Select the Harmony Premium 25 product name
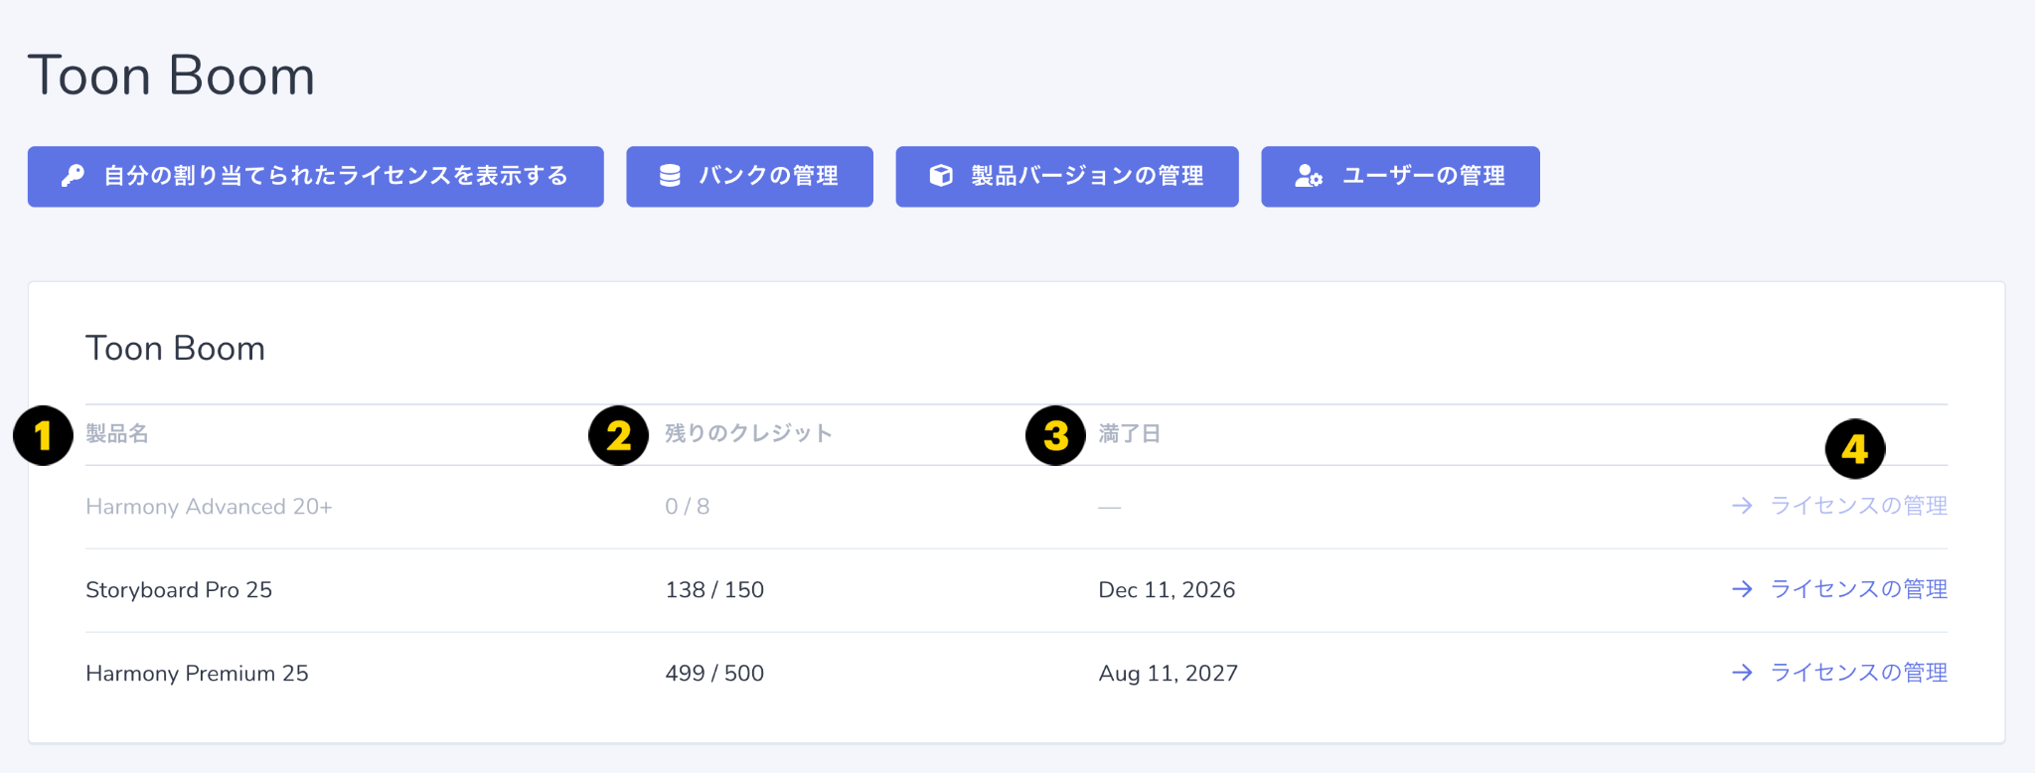Image resolution: width=2035 pixels, height=773 pixels. point(197,674)
